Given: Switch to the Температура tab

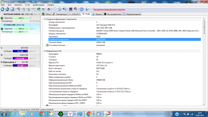Looking at the screenshot, I should pyautogui.click(x=60, y=14).
